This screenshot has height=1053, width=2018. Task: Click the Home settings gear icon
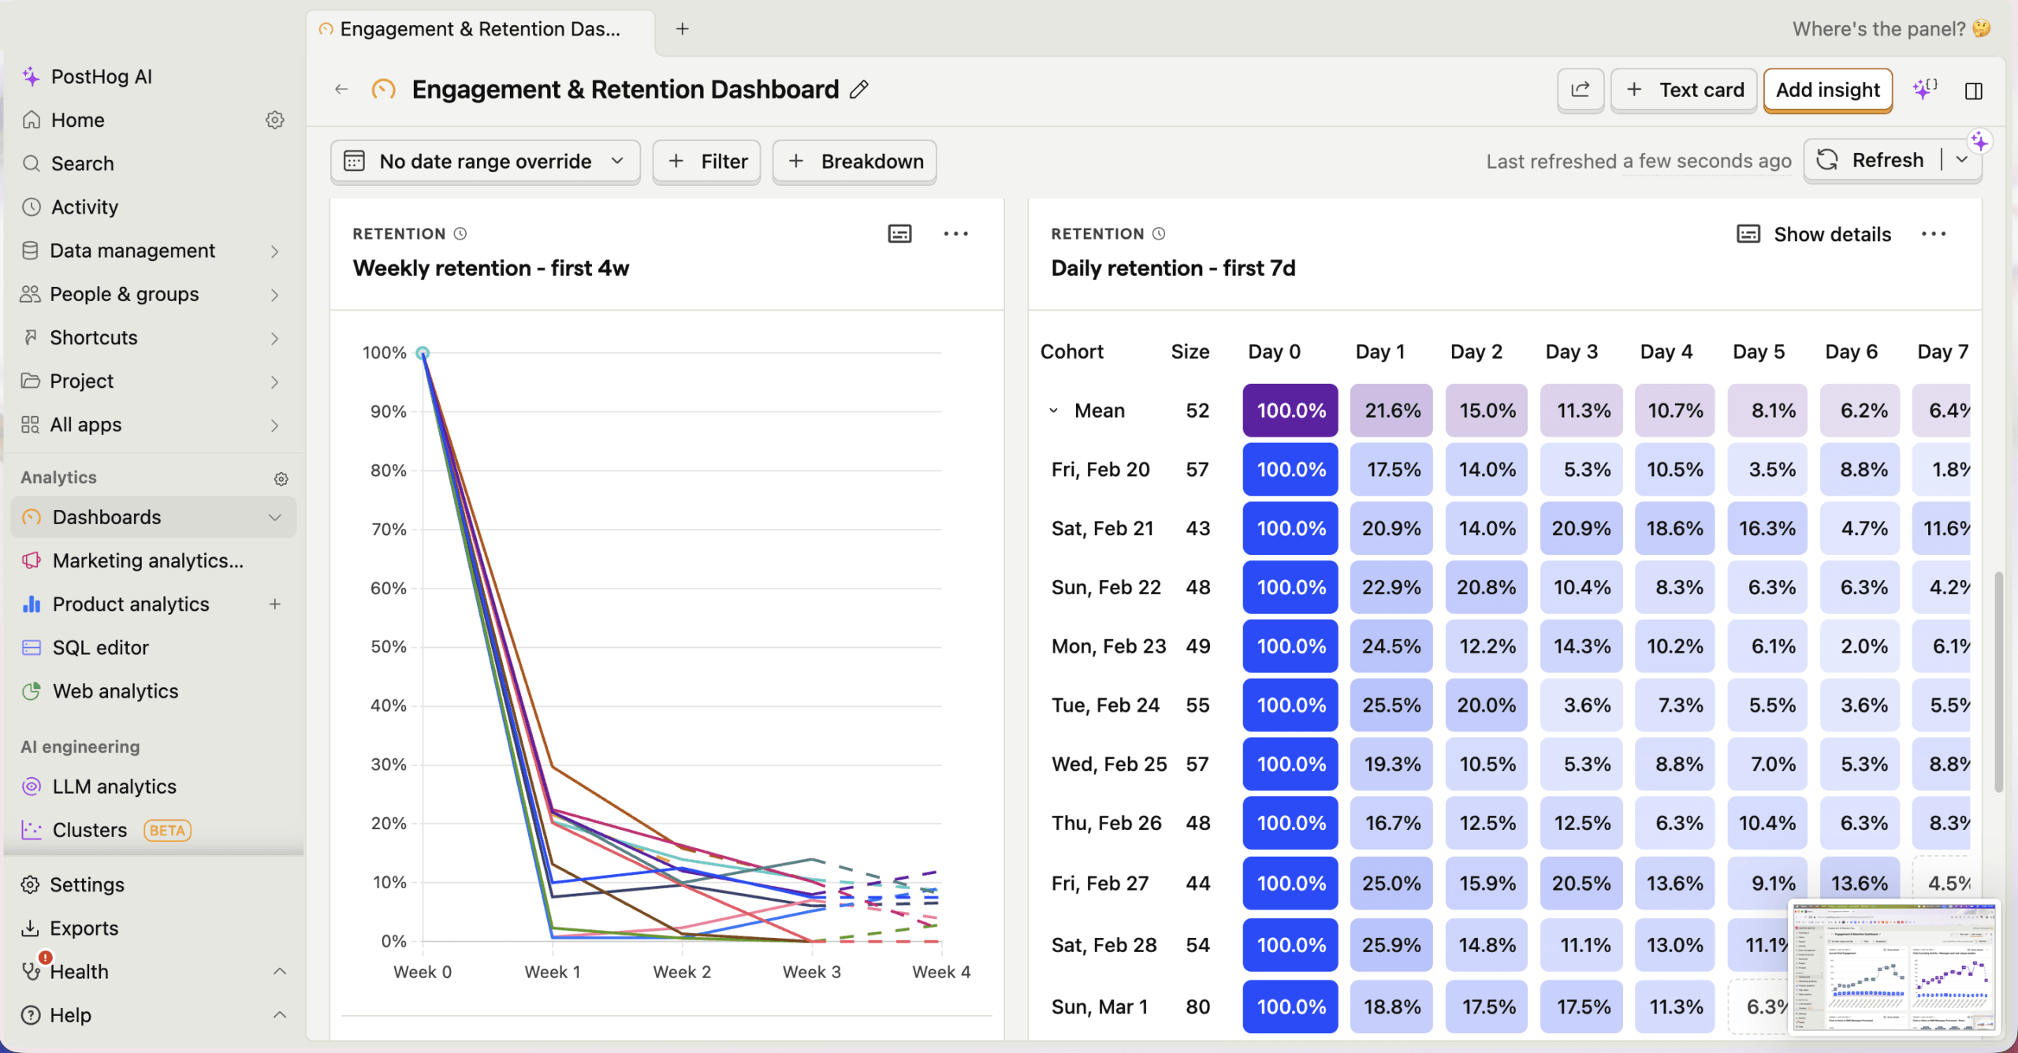point(274,120)
